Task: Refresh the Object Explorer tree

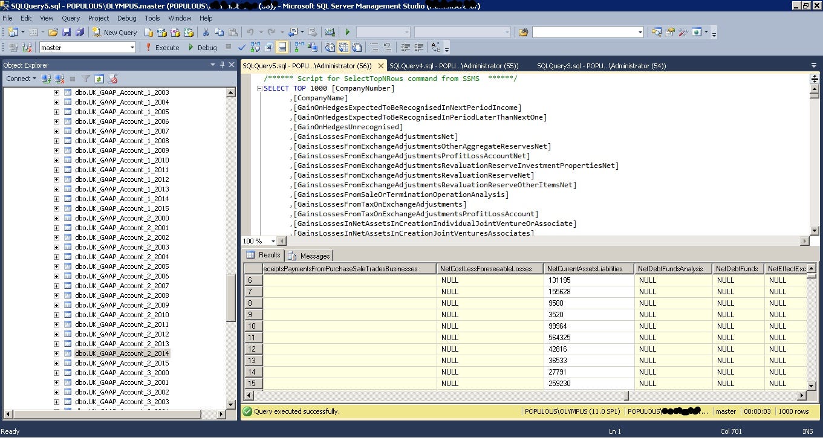Action: point(99,79)
